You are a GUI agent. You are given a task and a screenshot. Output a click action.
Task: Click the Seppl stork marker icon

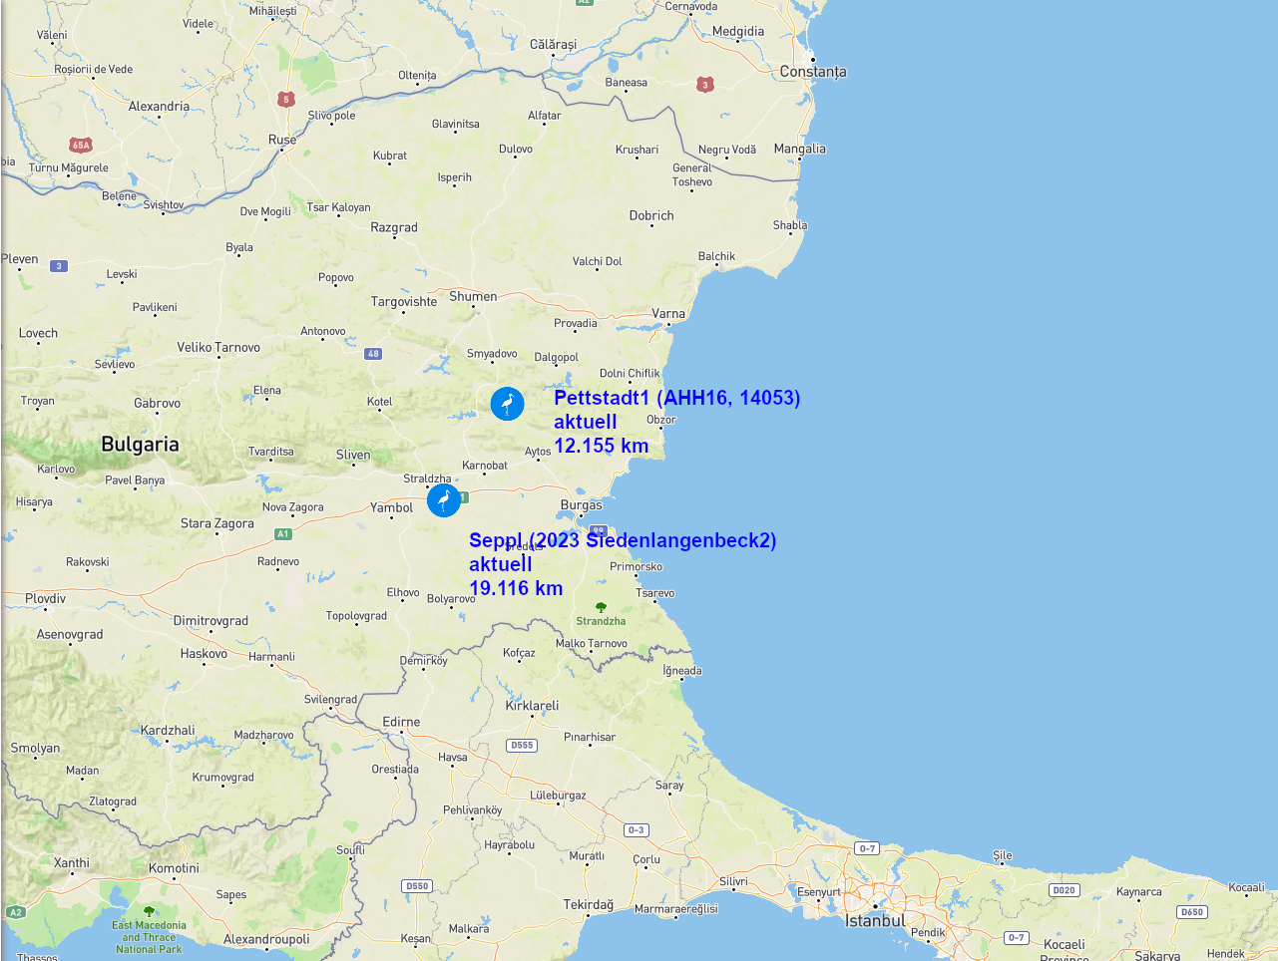pos(444,500)
